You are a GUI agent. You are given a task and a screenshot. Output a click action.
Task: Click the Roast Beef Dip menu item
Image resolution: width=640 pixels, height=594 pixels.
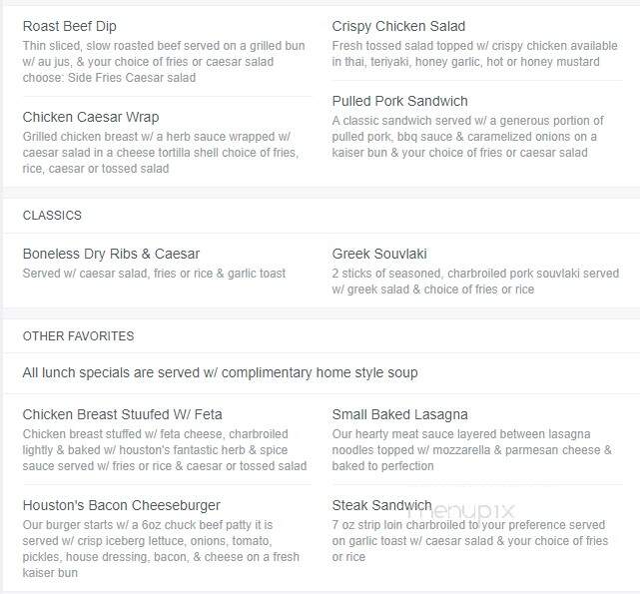(69, 26)
